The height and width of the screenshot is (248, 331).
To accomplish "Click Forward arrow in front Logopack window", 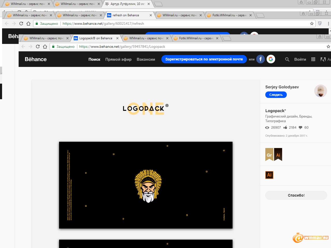I will point(31,47).
